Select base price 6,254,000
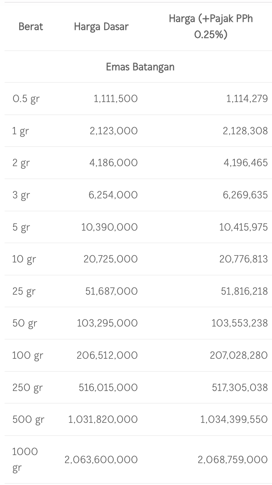272x485 pixels. tap(113, 195)
